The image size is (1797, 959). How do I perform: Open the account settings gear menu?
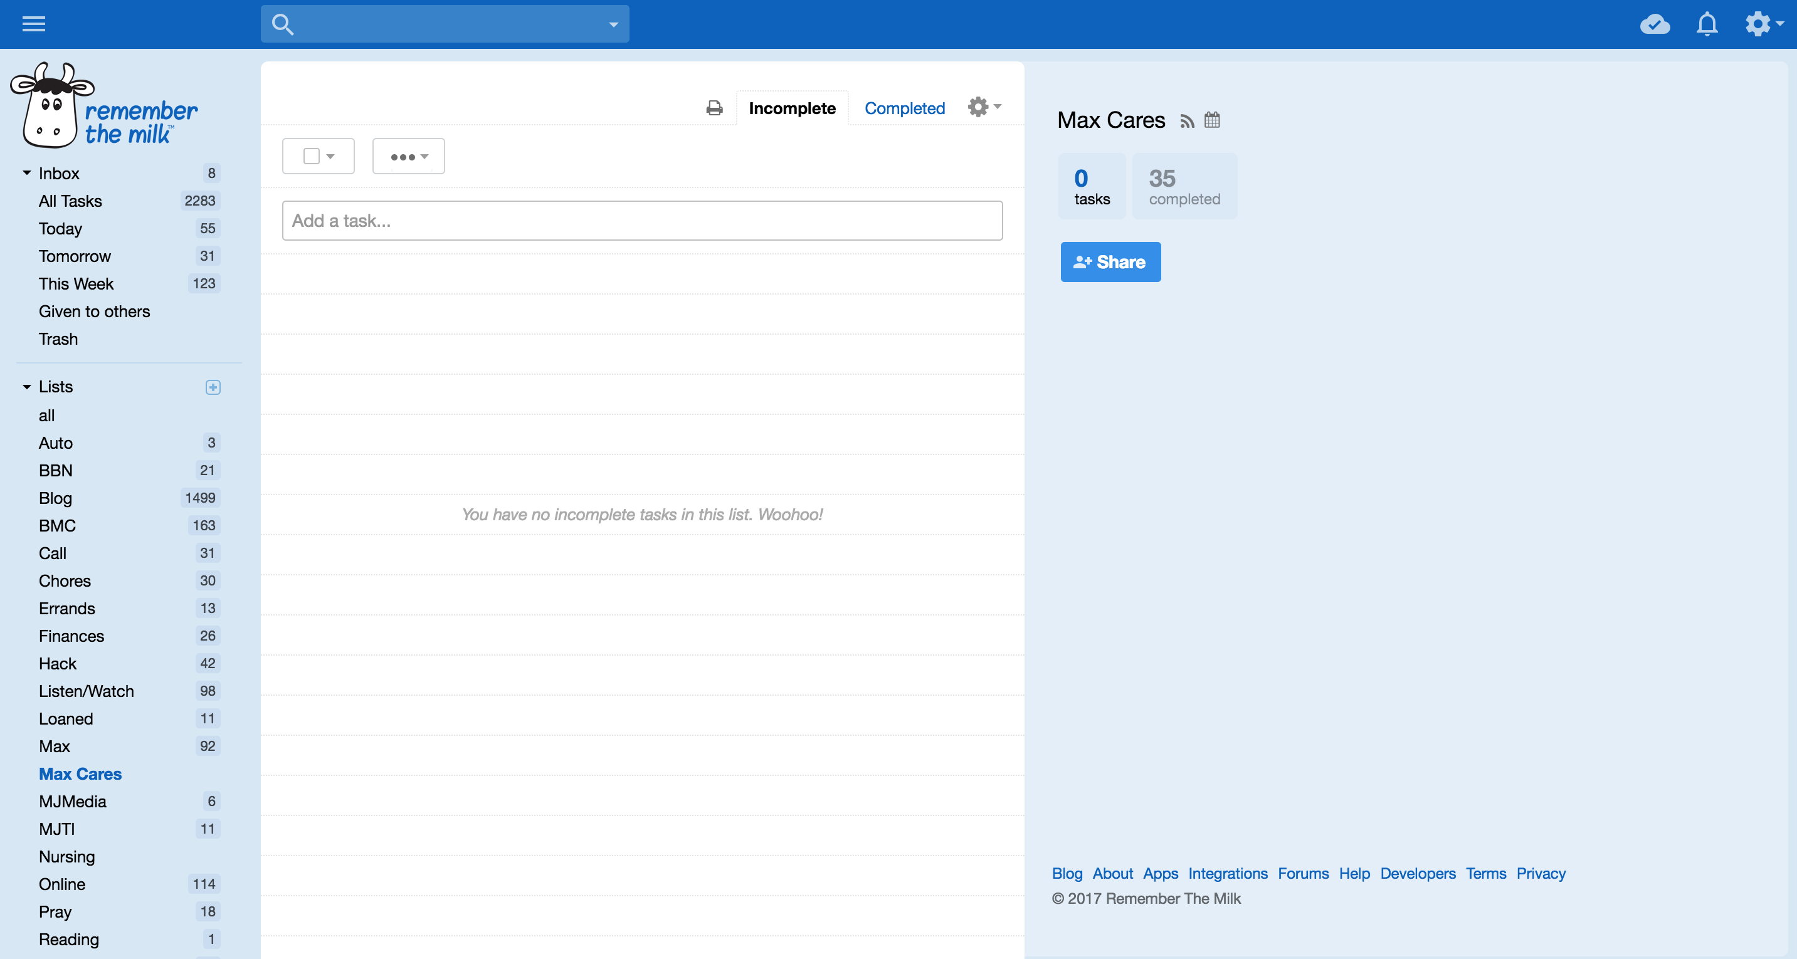point(1764,24)
